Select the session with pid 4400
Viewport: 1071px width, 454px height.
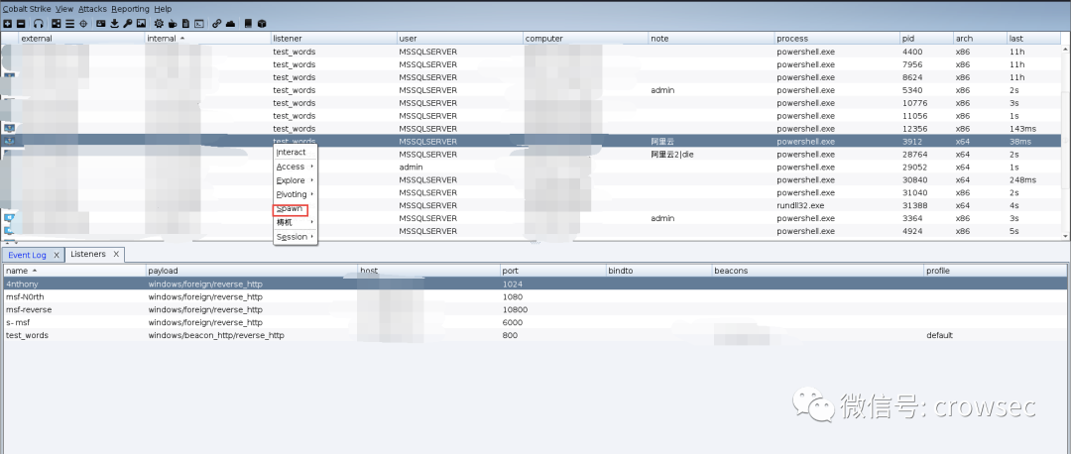pos(532,52)
